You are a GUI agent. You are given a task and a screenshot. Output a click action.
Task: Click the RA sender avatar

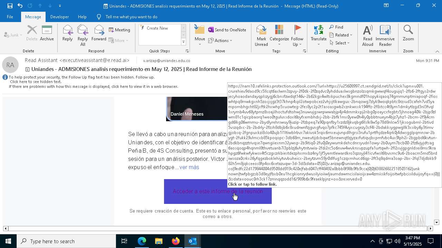10,65
